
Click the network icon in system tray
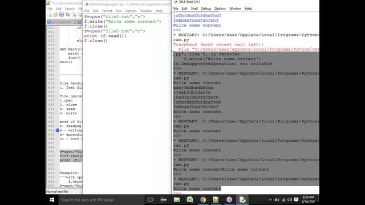[283, 200]
